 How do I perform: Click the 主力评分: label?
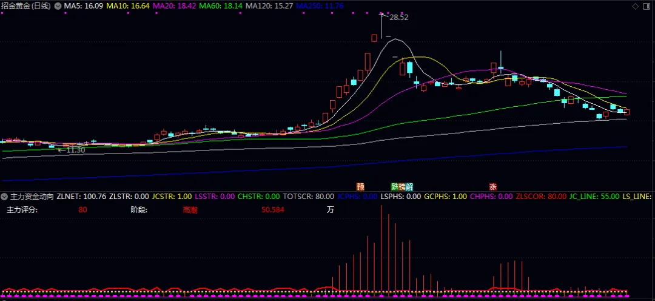[22, 210]
